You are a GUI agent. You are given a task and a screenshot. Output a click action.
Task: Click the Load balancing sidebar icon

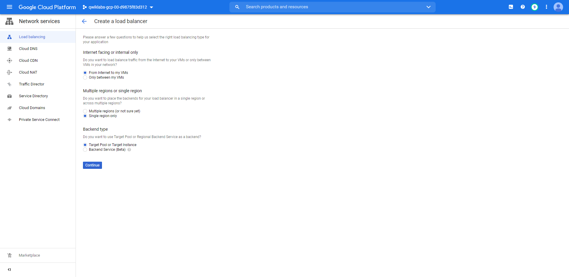coord(9,37)
